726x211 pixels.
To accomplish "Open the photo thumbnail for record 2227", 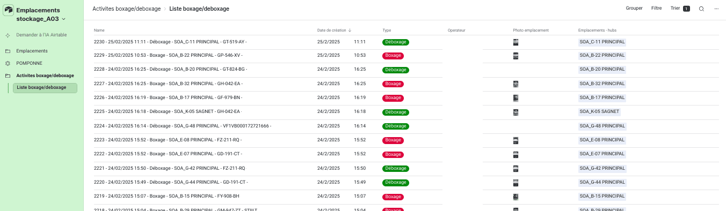I will 516,84.
